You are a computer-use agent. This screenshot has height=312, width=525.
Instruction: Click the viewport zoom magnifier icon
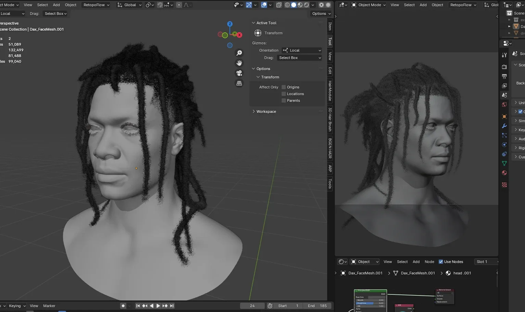point(239,52)
